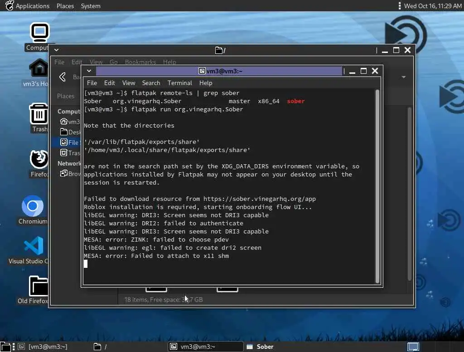Open the terminal View menu
Image resolution: width=464 pixels, height=352 pixels.
coord(128,83)
